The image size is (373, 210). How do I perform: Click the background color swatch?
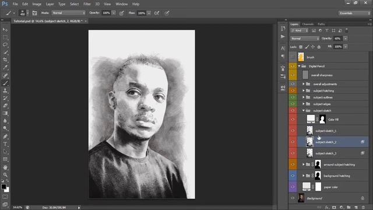pos(7,190)
